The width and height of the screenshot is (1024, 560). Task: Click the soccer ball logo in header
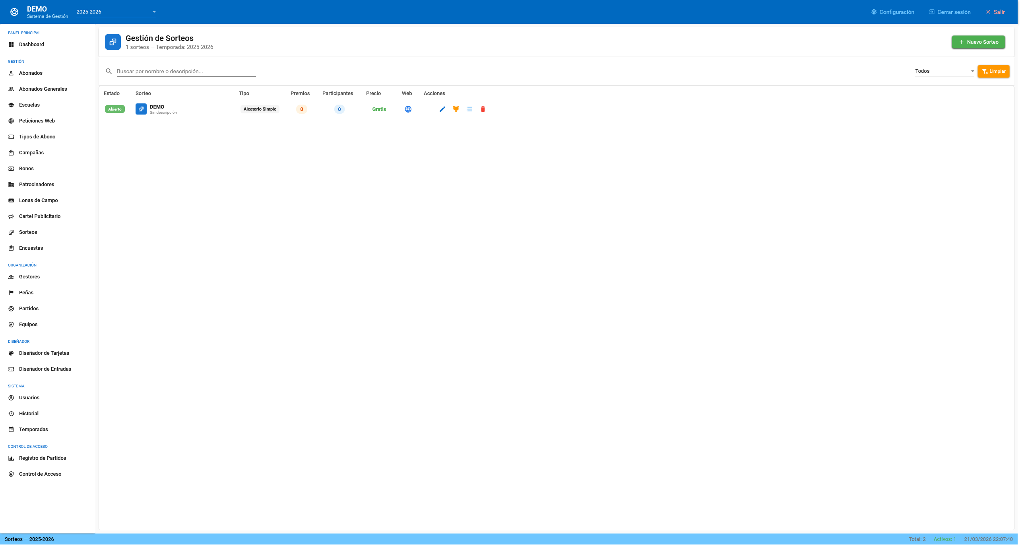point(14,12)
